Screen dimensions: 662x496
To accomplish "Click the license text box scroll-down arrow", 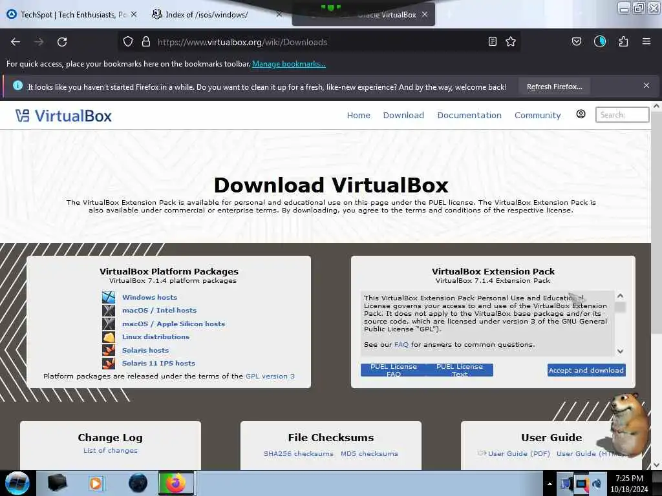I will point(620,351).
